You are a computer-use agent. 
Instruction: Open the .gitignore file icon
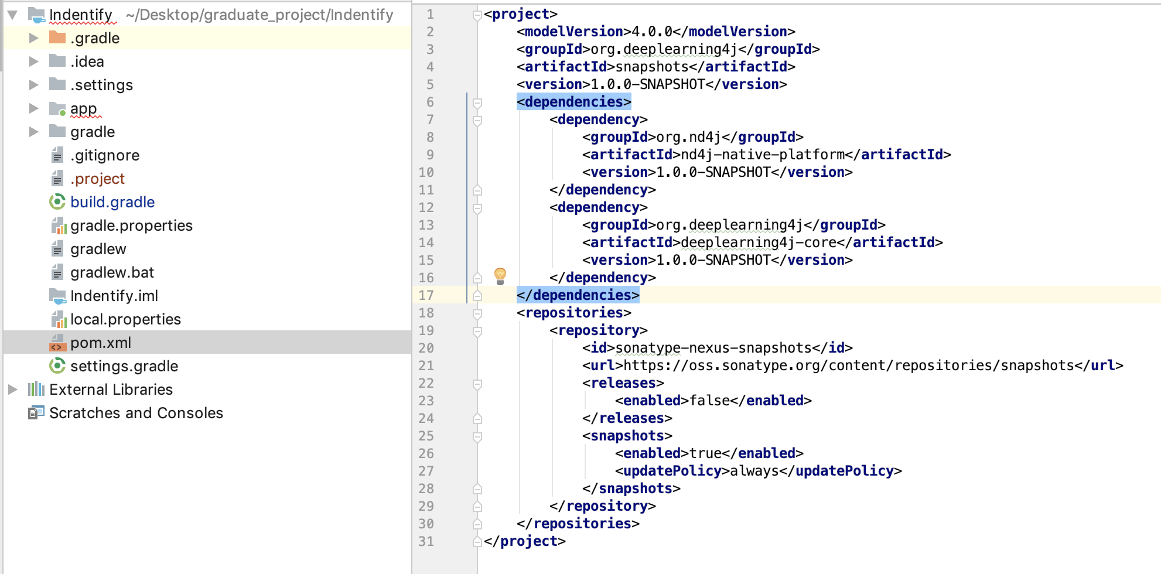coord(57,155)
